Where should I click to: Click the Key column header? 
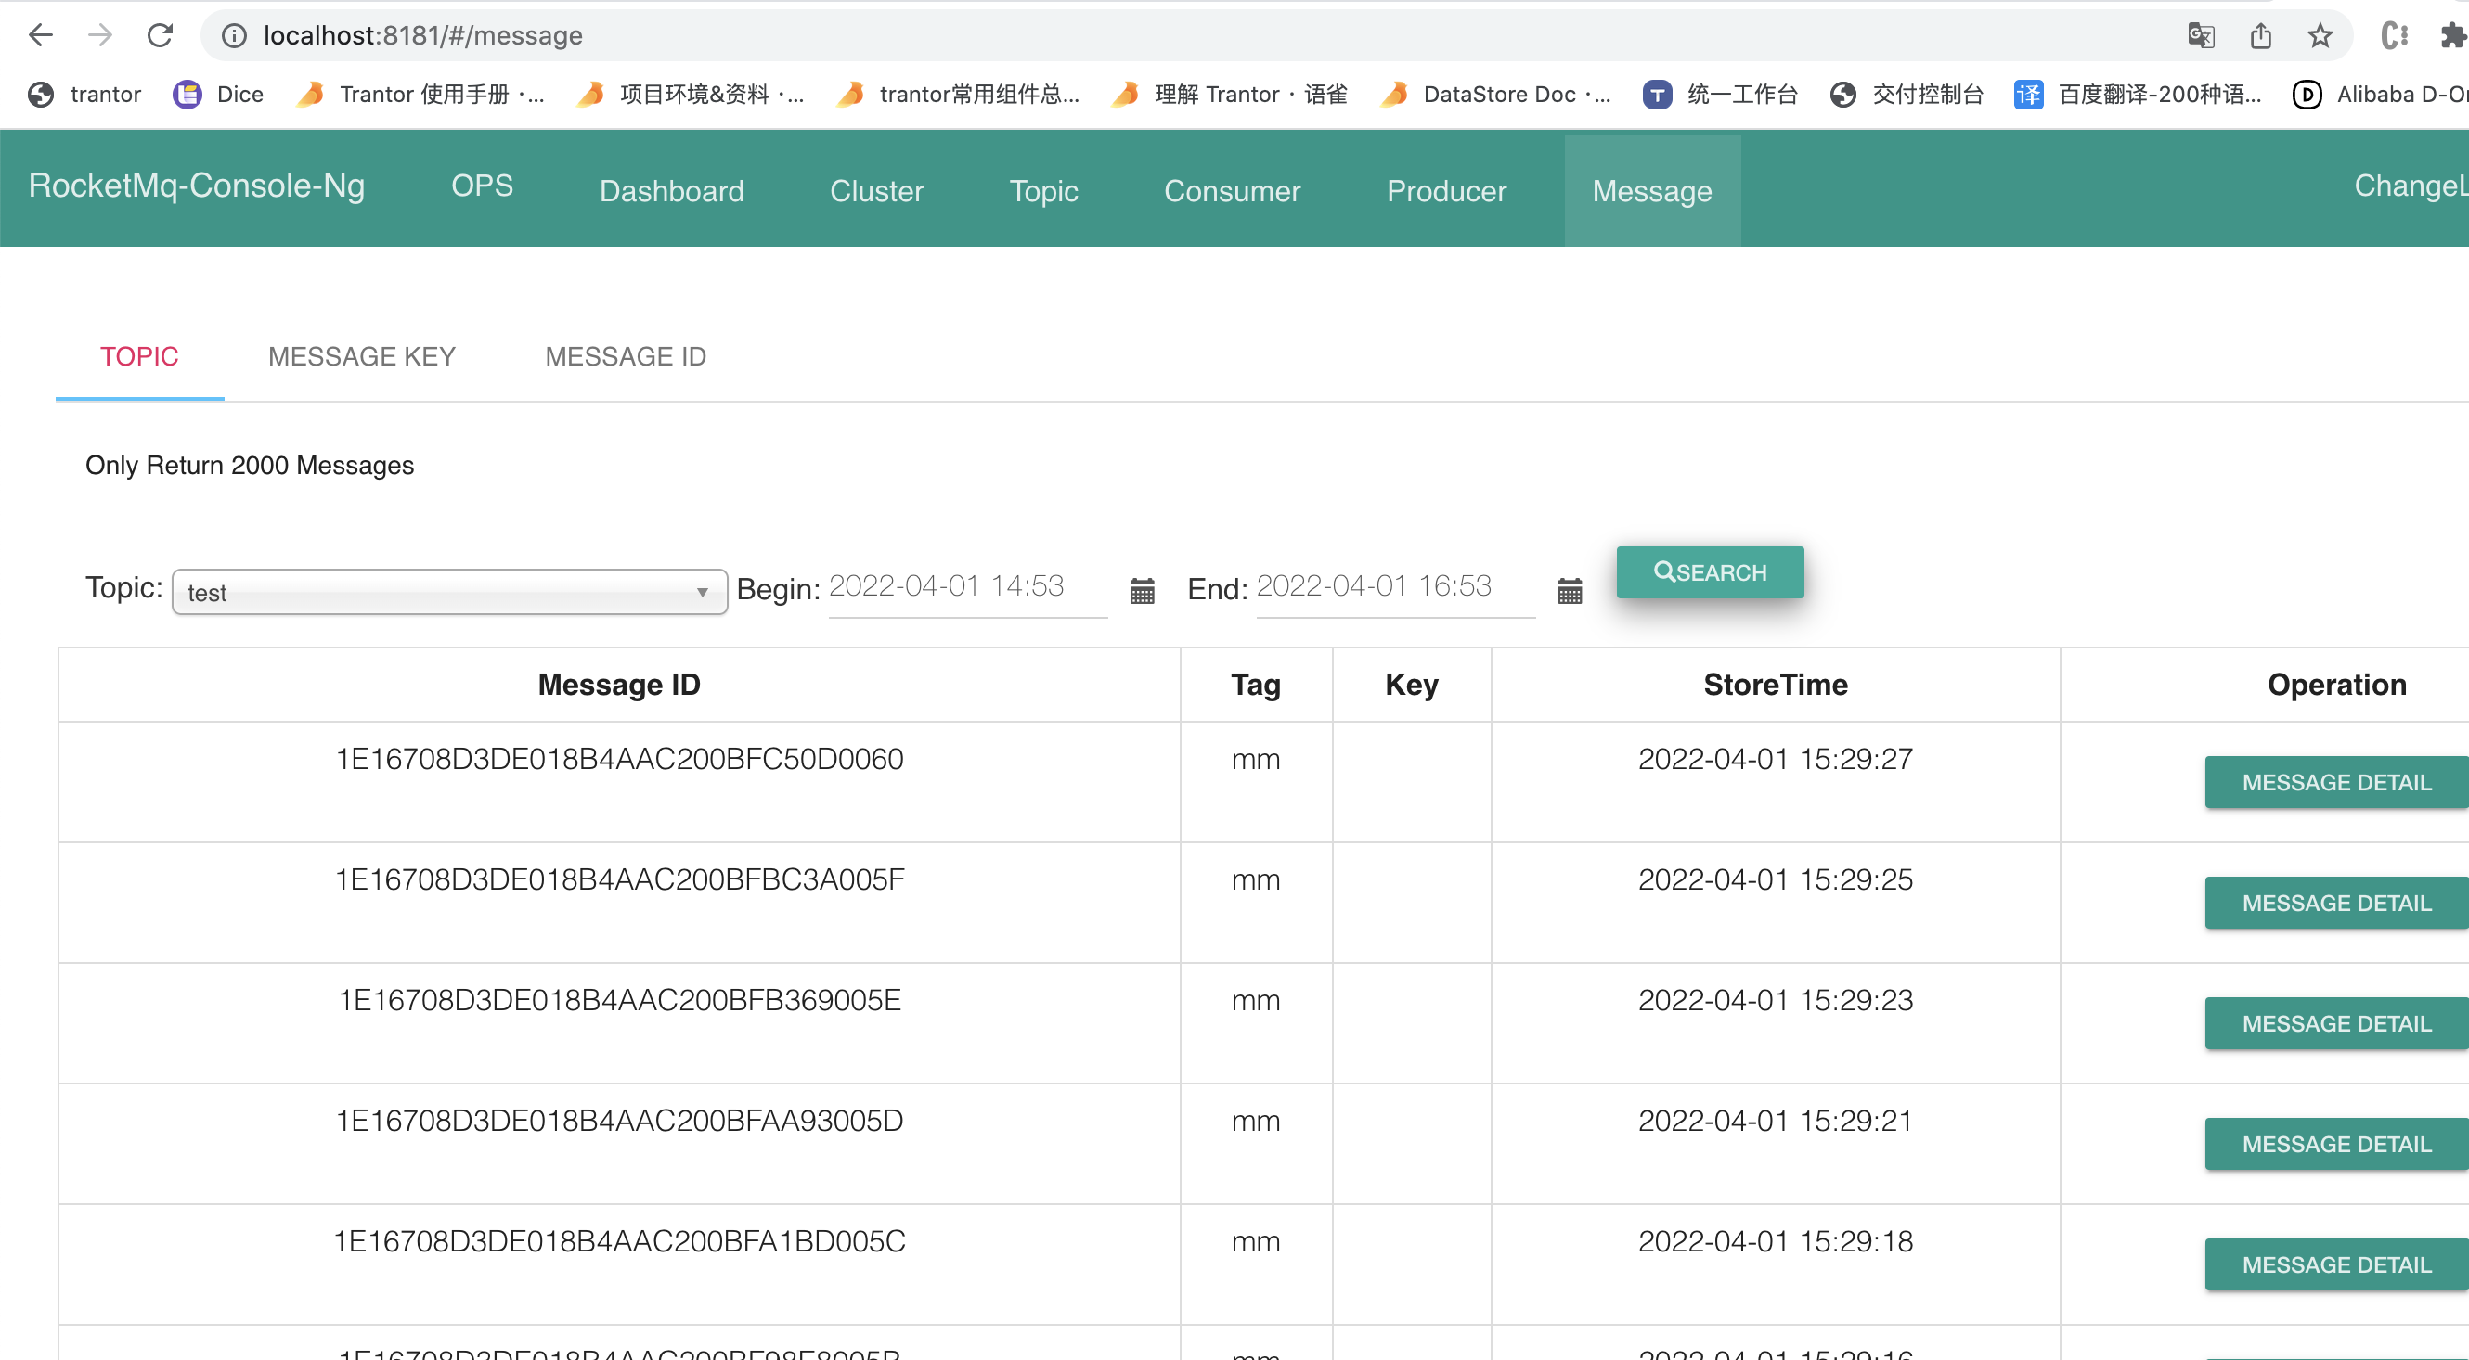coord(1411,685)
